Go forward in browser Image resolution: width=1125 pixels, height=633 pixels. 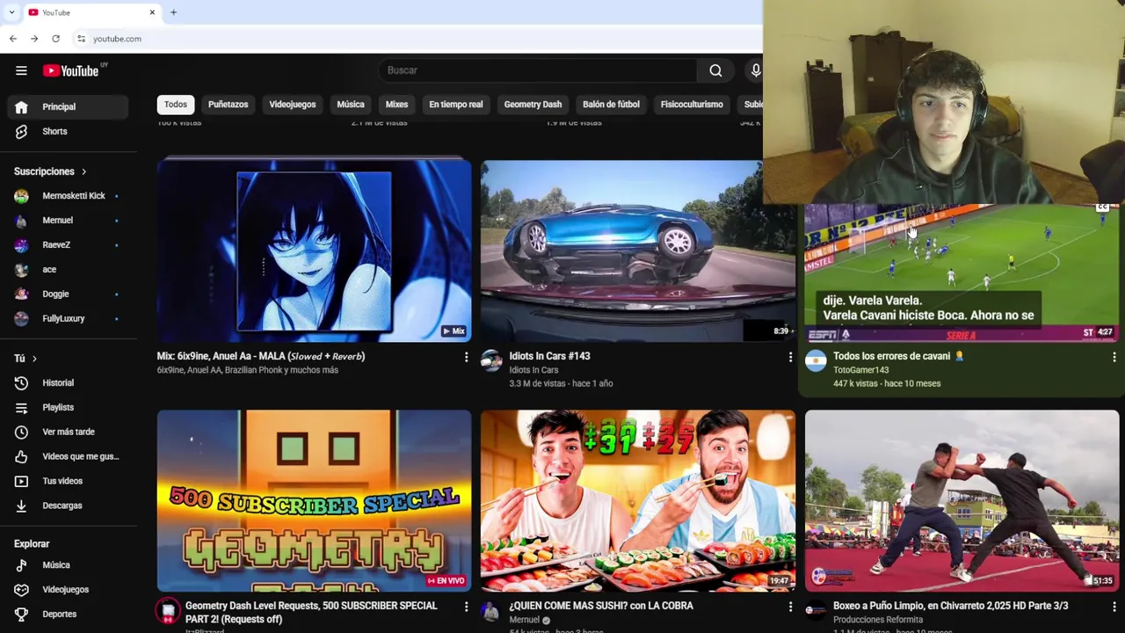point(34,39)
